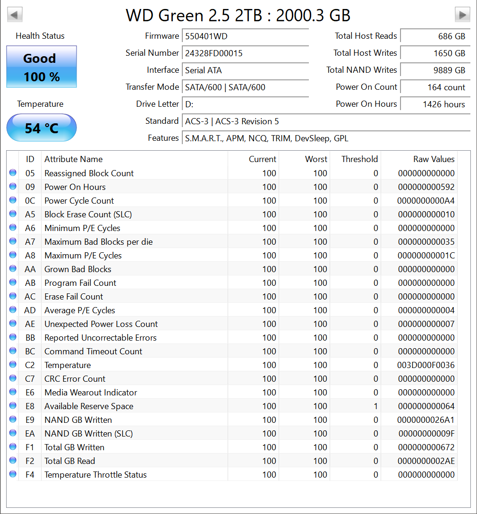Image resolution: width=477 pixels, height=514 pixels.
Task: Select 'Reassigned Block Count' attribute name
Action: point(89,173)
